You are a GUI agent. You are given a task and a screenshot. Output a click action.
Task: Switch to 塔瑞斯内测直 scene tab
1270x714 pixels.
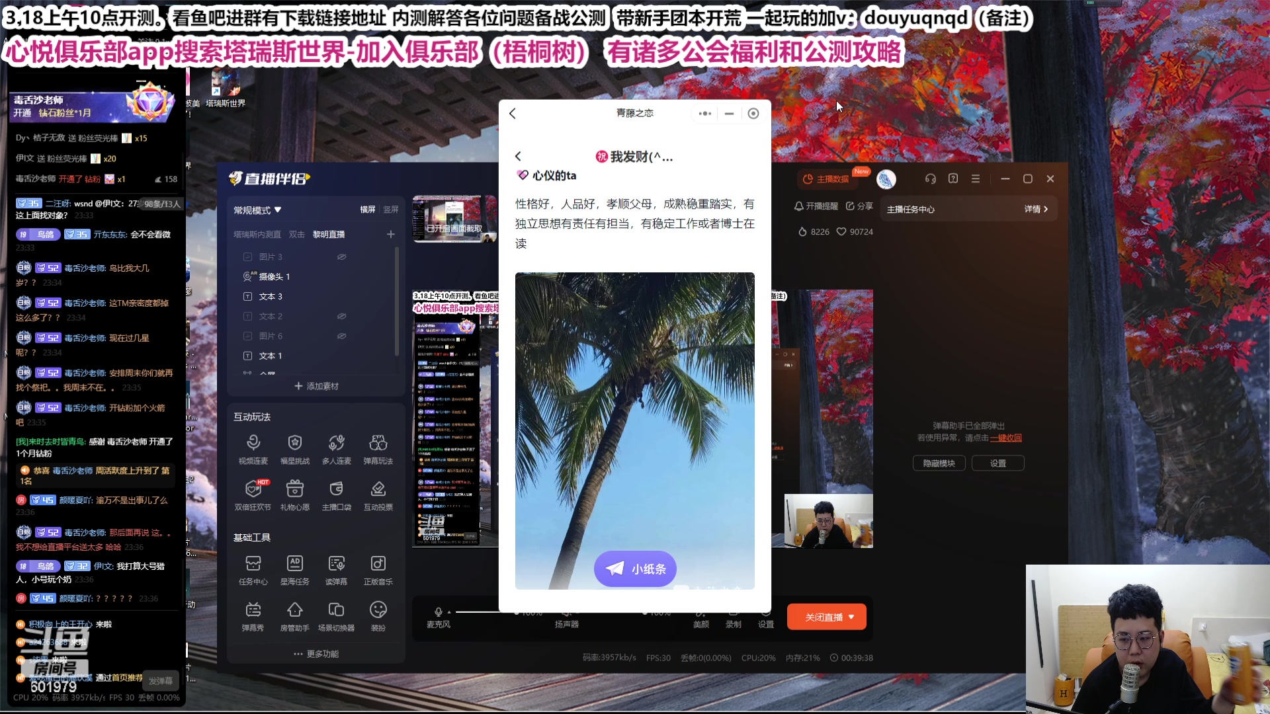(x=257, y=235)
